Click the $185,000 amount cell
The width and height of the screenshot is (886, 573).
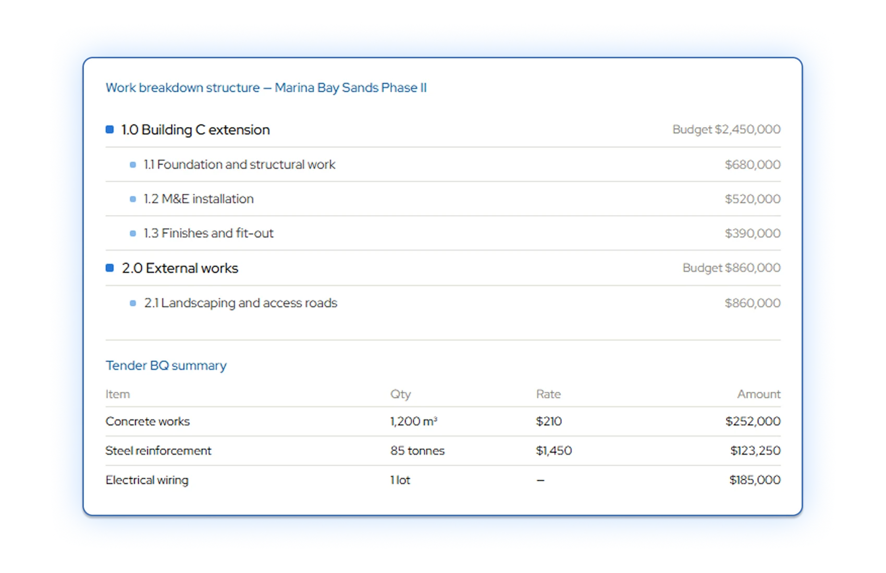click(755, 480)
